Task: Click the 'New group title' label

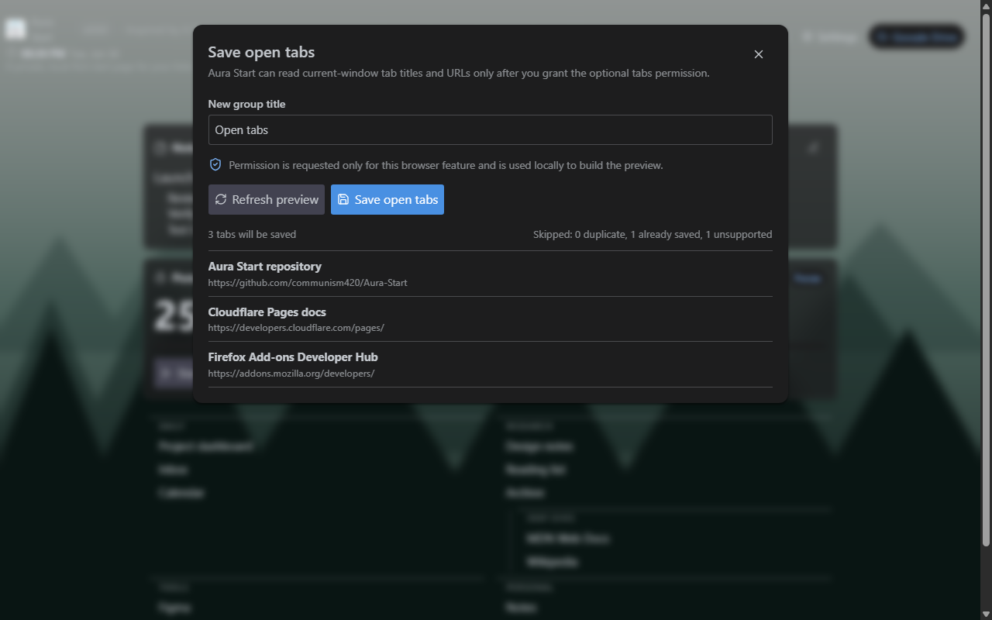Action: point(246,104)
